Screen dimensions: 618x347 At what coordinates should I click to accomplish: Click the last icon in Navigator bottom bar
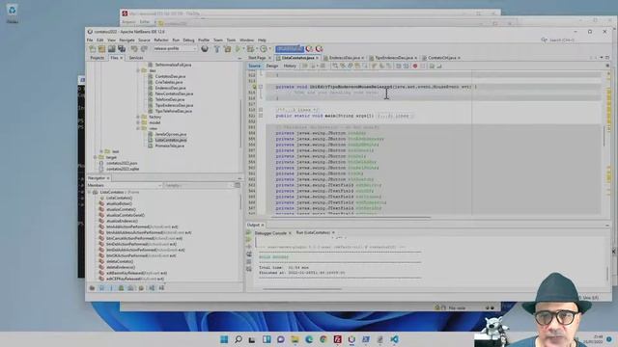[161, 288]
